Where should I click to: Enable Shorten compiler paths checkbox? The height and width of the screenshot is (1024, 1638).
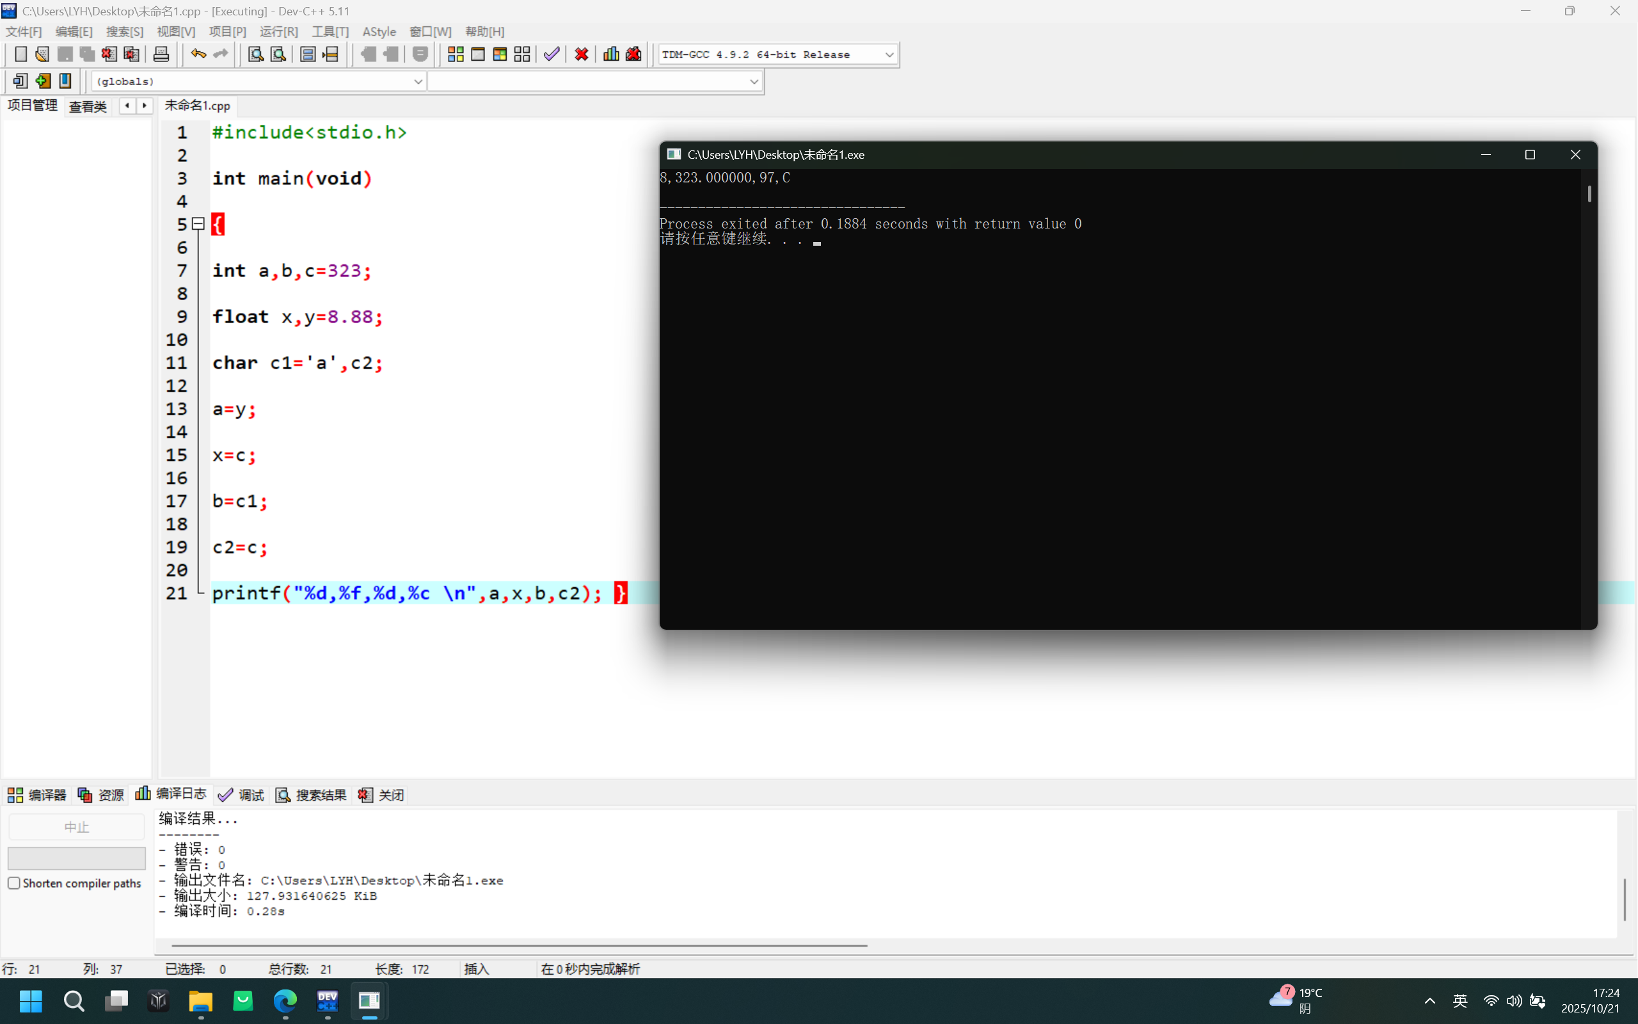[14, 883]
